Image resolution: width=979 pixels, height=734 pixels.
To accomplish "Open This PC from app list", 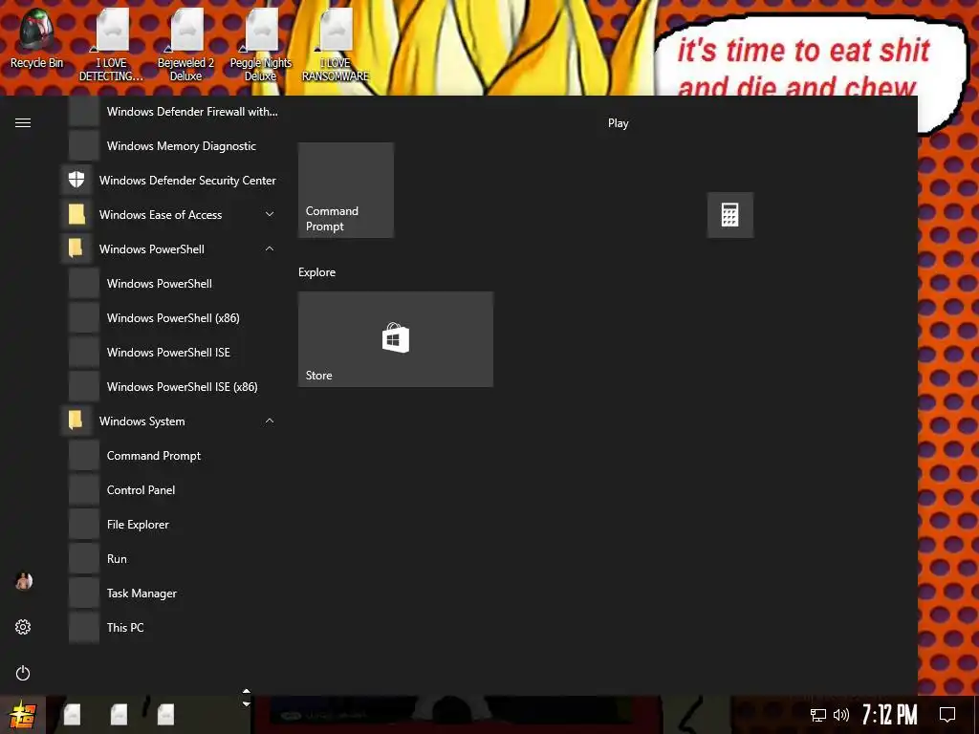I will [x=174, y=627].
